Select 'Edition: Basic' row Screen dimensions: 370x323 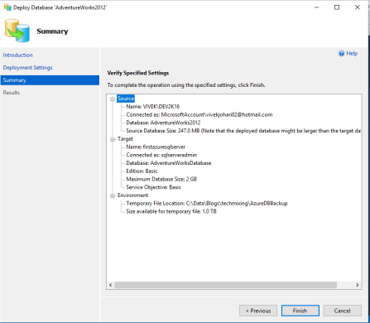pyautogui.click(x=142, y=171)
